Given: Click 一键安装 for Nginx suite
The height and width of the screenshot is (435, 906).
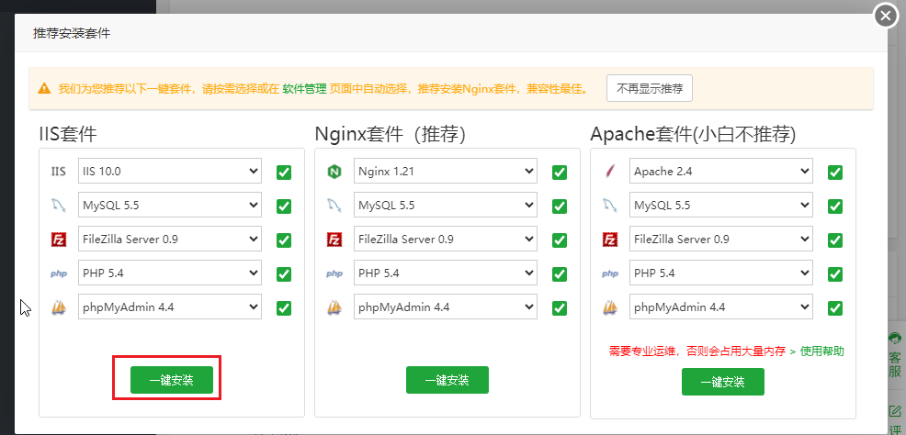Looking at the screenshot, I should click(x=447, y=380).
